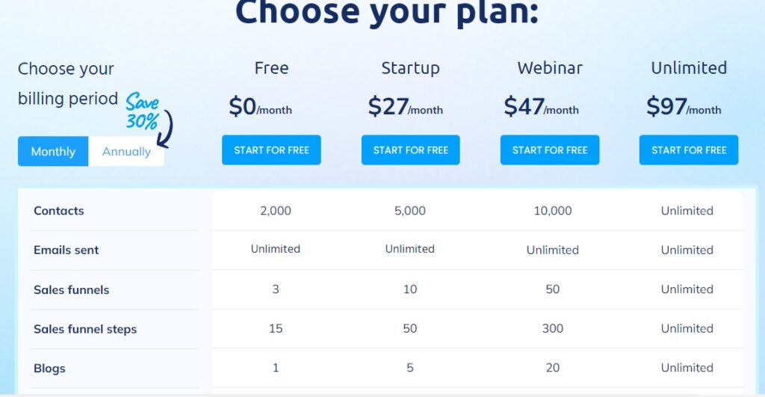Click Start For Free under Unlimited plan
Viewport: 765px width, 397px height.
click(689, 150)
